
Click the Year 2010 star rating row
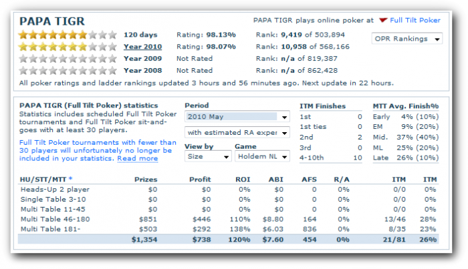coord(68,47)
